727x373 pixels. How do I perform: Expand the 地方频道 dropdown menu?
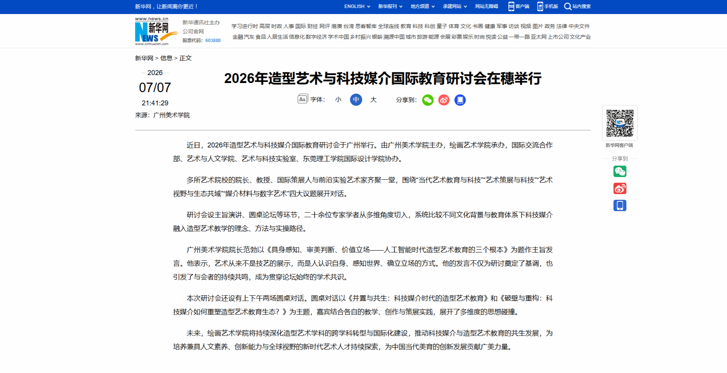pyautogui.click(x=422, y=6)
